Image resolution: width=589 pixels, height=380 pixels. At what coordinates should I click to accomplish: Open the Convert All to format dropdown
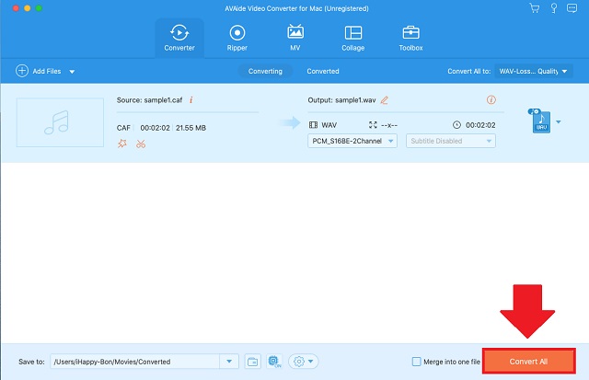pyautogui.click(x=534, y=71)
